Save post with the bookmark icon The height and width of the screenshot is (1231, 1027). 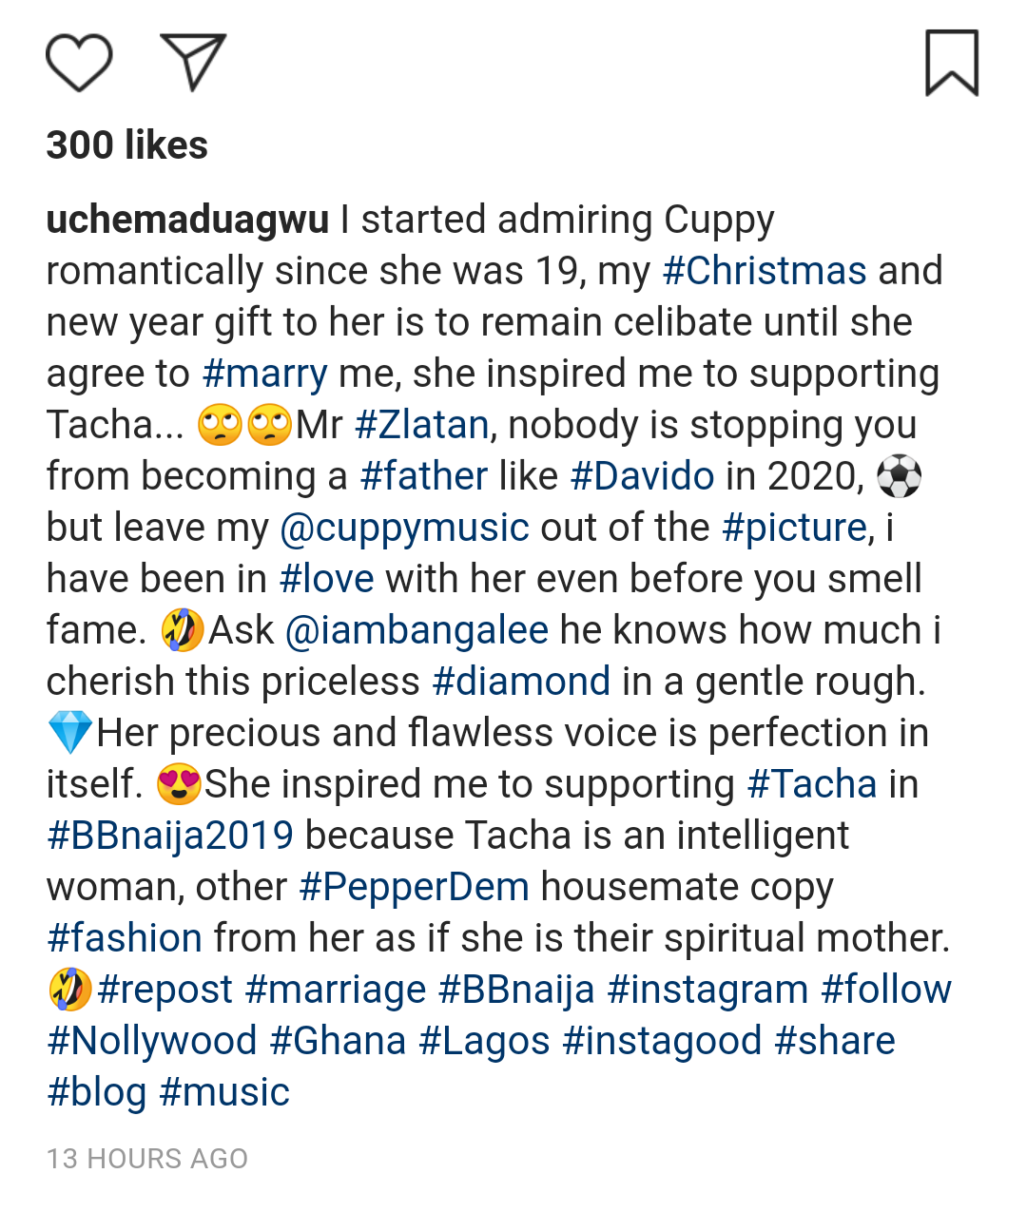point(952,63)
